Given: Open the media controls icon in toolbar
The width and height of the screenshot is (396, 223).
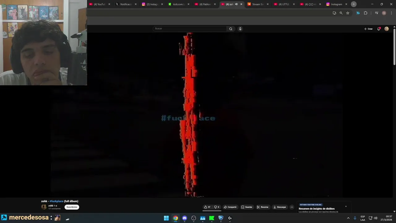Looking at the screenshot, I should (x=377, y=13).
